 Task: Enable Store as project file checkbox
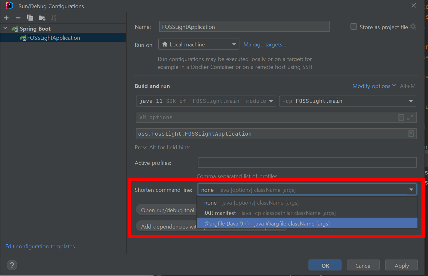354,27
